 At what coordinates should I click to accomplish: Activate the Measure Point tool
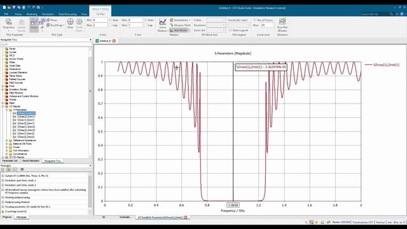tap(180, 25)
